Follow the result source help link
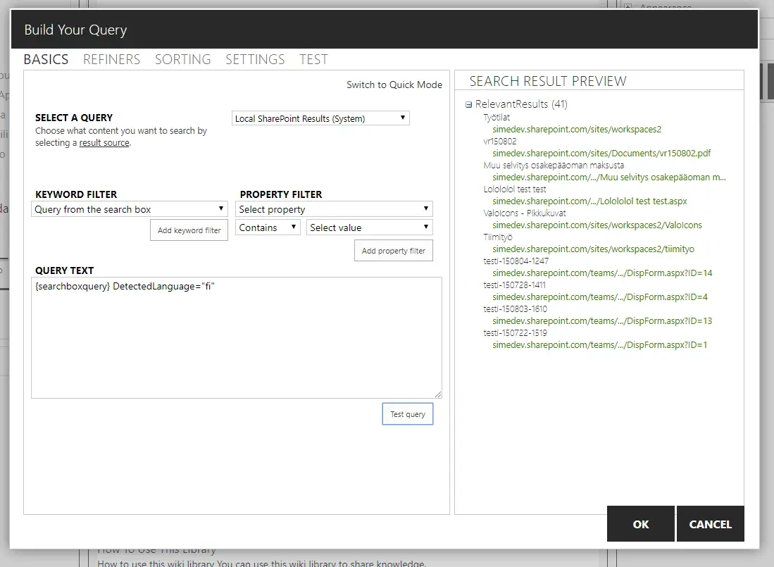 [x=104, y=143]
